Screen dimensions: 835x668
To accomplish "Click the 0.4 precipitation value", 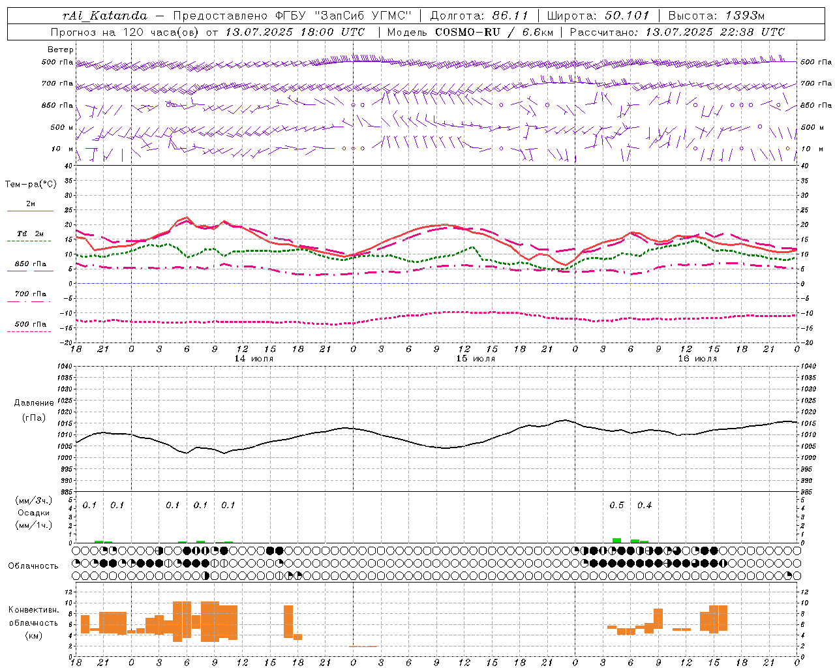I will click(x=645, y=506).
